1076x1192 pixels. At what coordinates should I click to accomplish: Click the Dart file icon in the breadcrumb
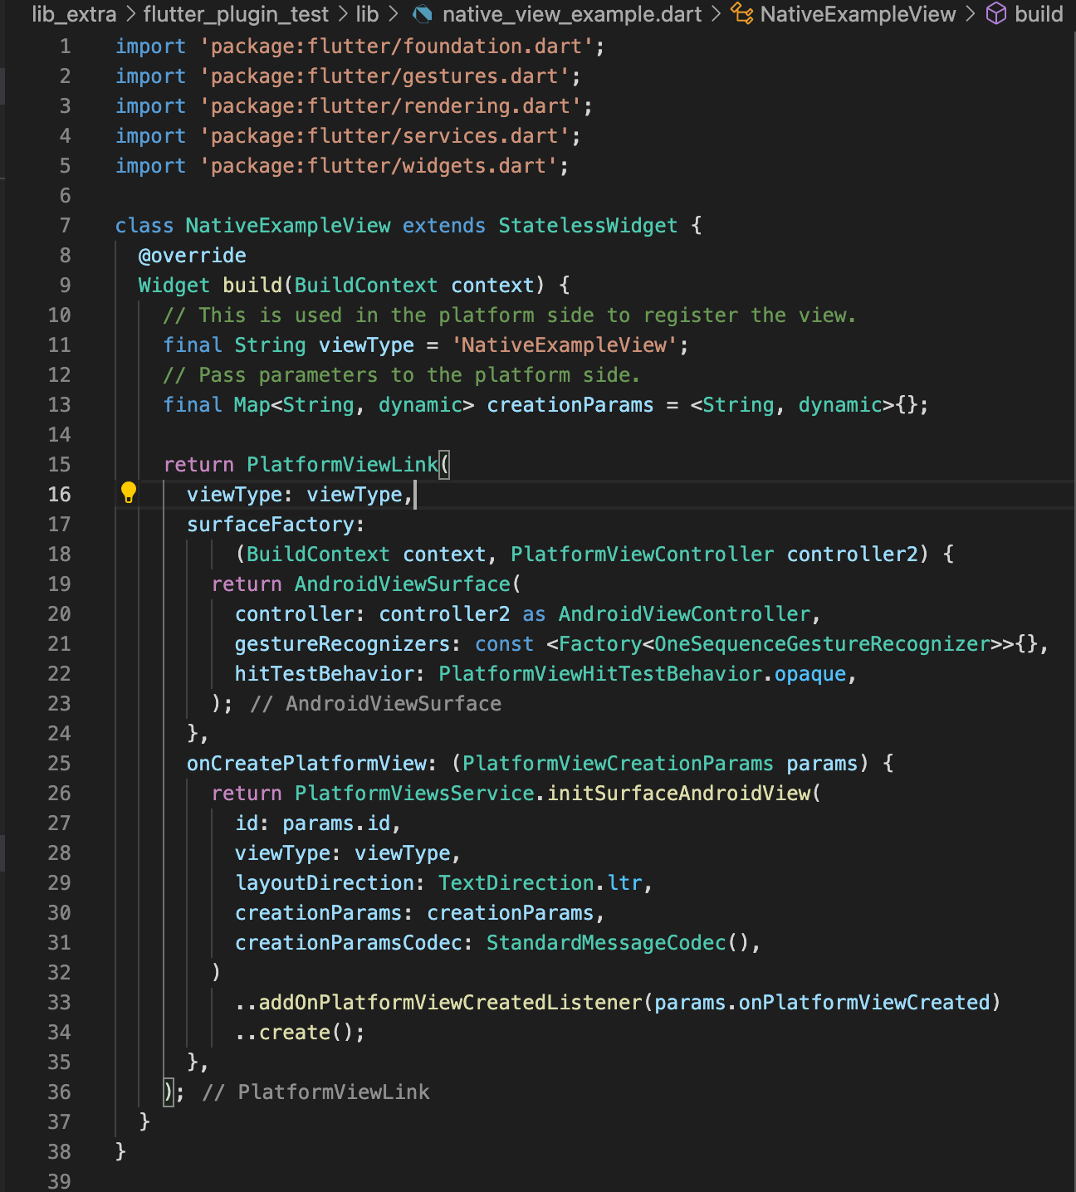click(x=424, y=14)
